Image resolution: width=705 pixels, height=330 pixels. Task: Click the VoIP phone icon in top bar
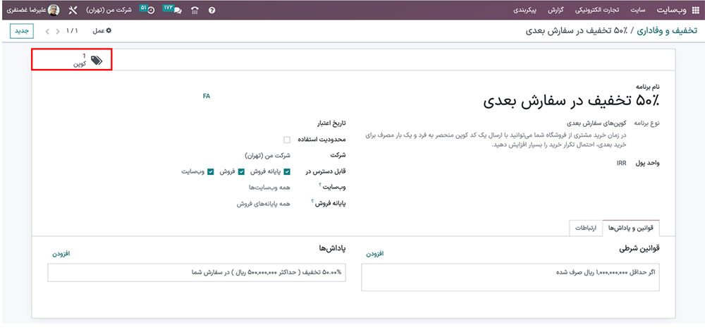pyautogui.click(x=195, y=11)
